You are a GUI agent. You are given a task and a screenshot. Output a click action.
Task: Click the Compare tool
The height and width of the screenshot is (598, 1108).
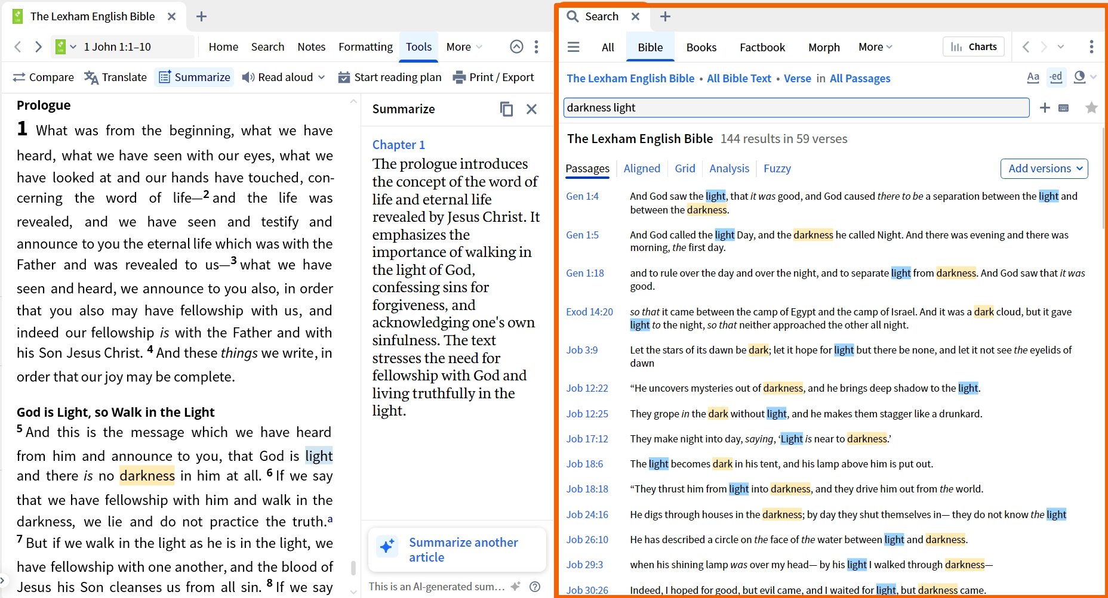(44, 77)
